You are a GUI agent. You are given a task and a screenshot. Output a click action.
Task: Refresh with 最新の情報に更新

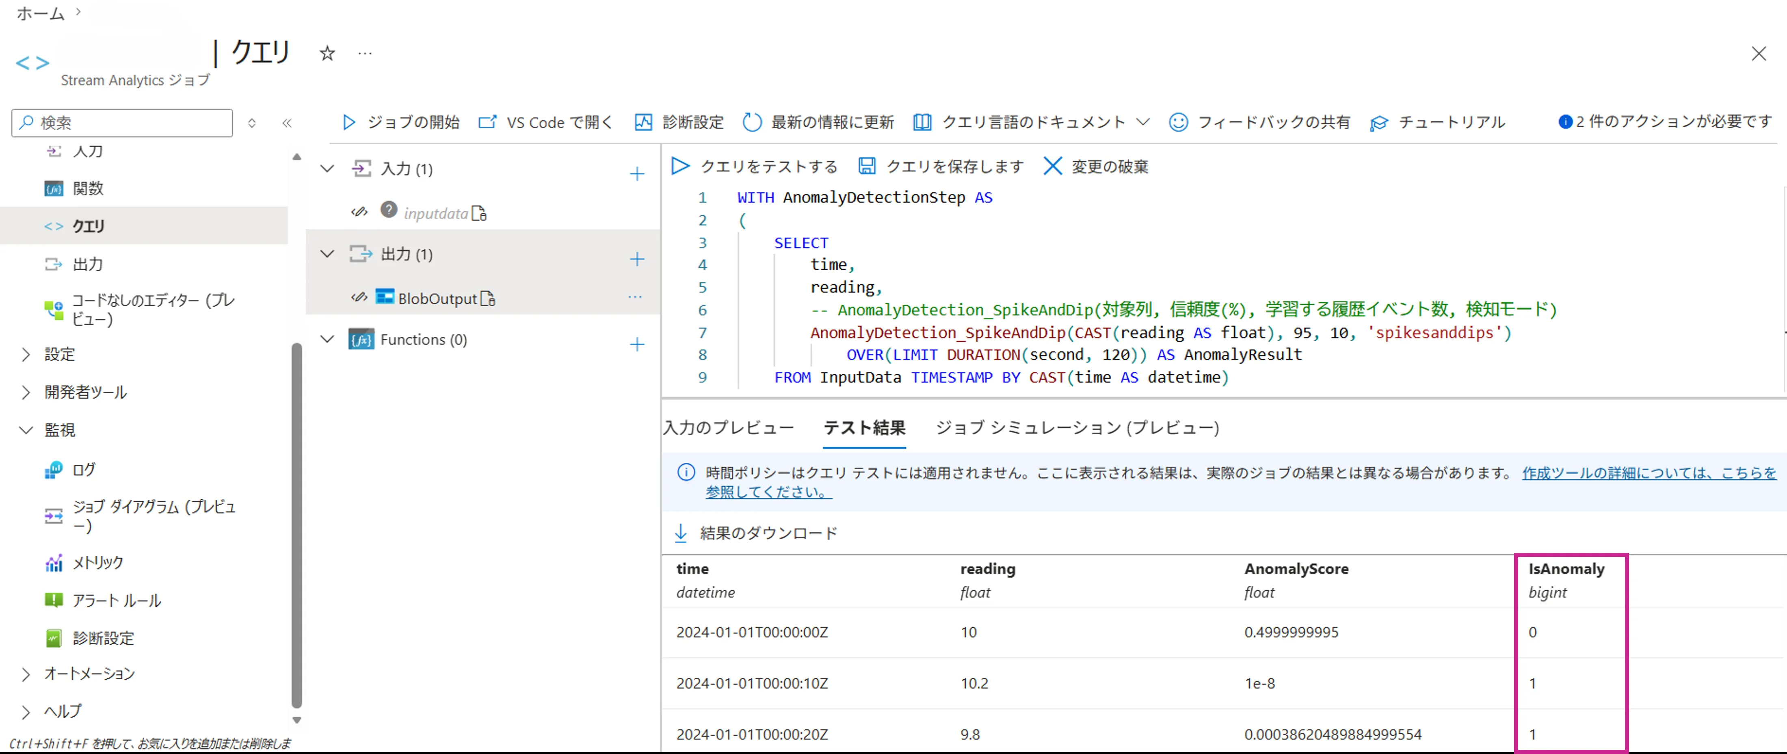(x=819, y=123)
